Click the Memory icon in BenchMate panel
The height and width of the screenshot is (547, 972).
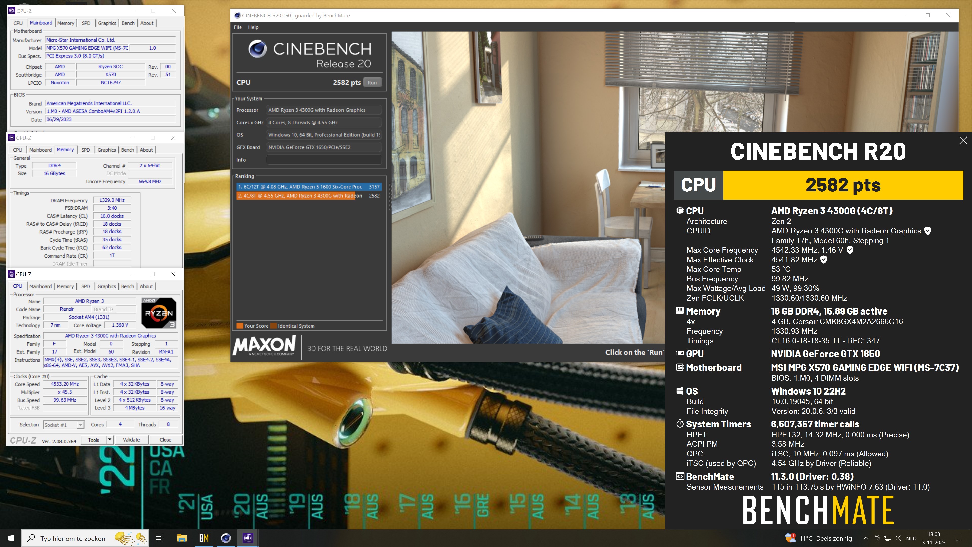coord(680,311)
